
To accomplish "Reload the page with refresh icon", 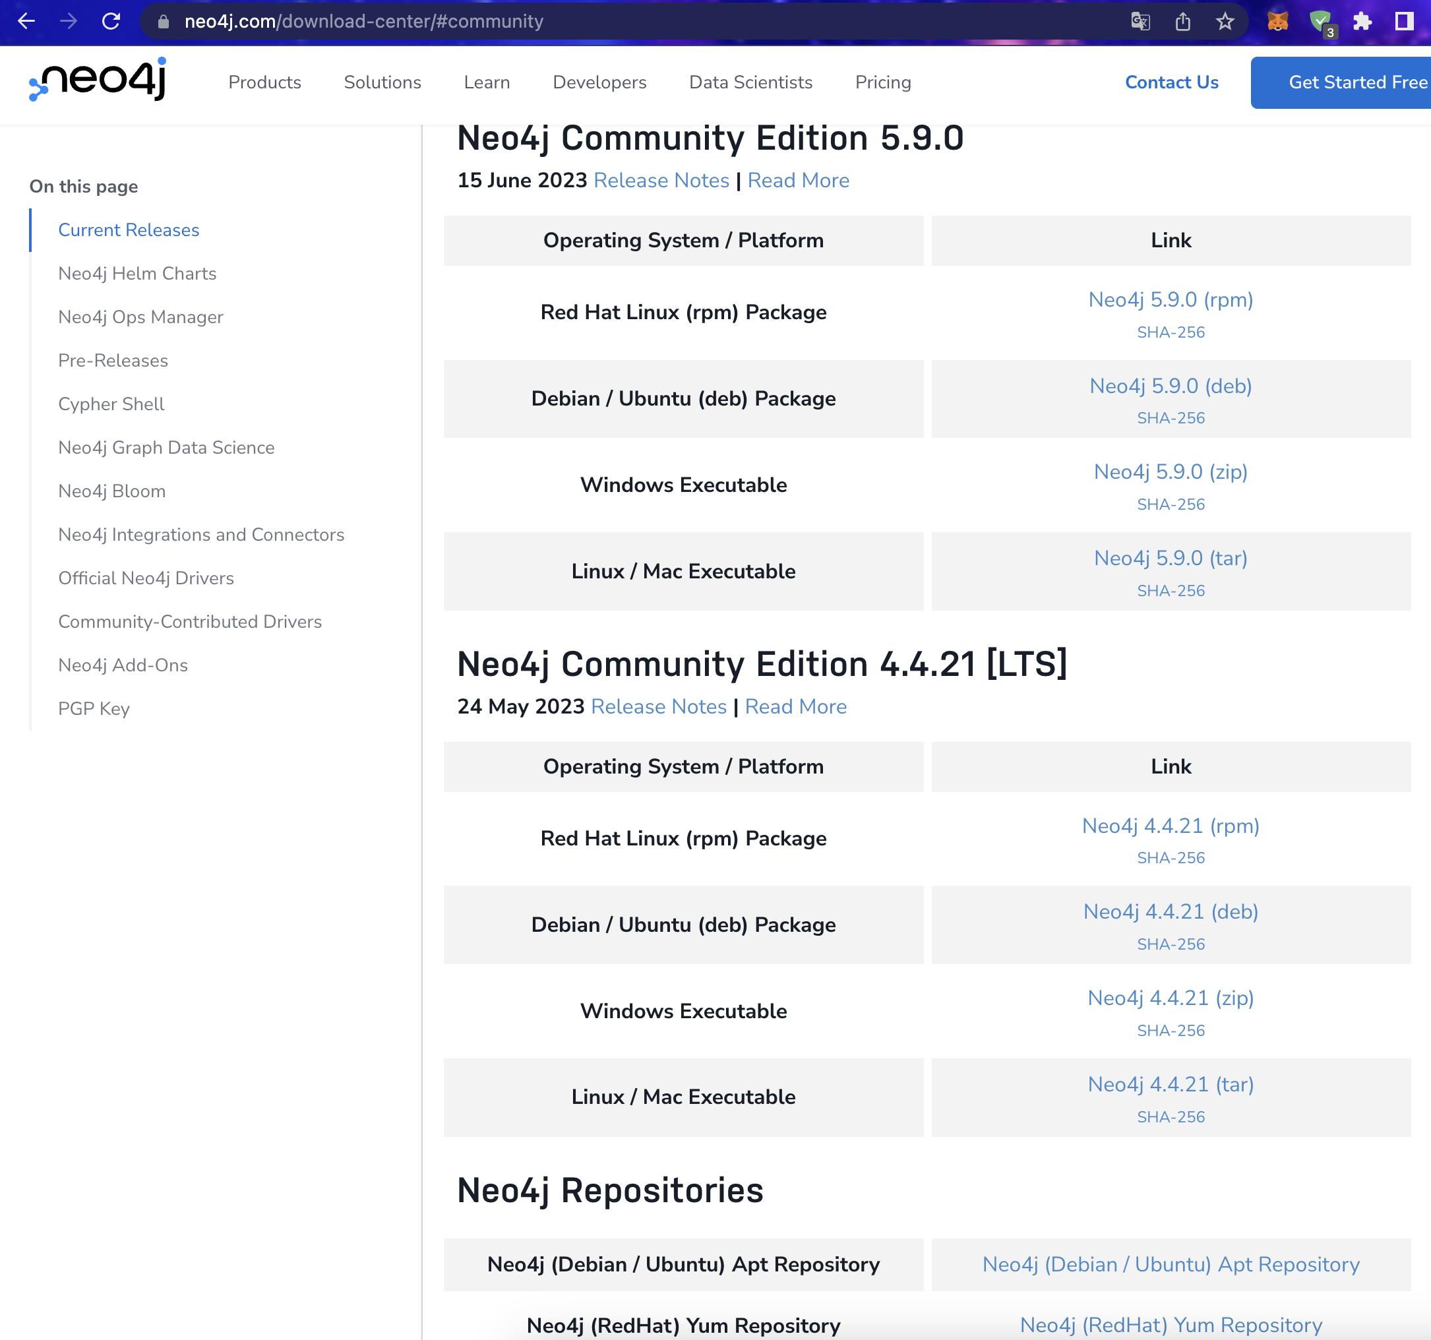I will coord(111,22).
